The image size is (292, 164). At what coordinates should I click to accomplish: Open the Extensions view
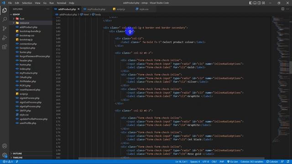tap(5, 46)
